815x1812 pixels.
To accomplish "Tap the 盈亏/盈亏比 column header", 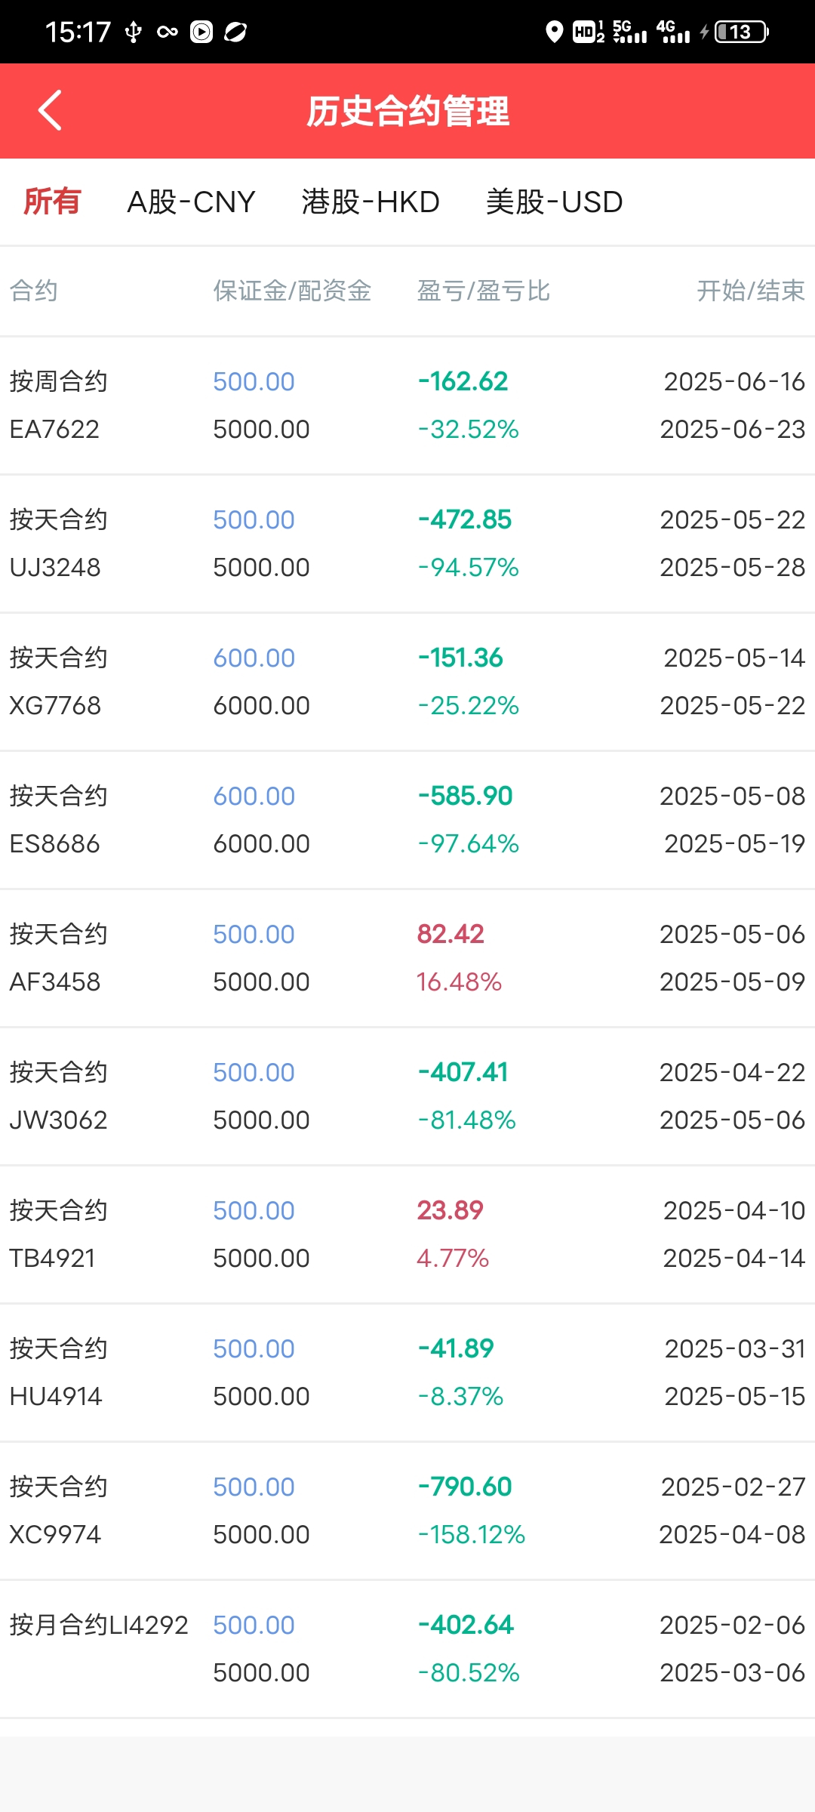I will tap(484, 291).
